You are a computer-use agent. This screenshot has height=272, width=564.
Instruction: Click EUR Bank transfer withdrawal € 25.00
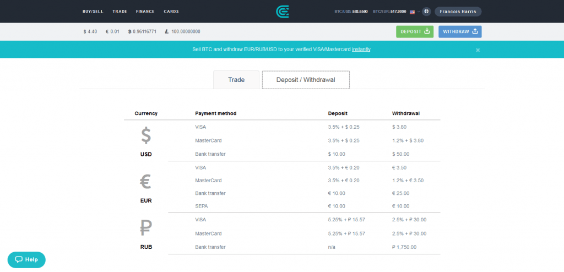(x=401, y=193)
